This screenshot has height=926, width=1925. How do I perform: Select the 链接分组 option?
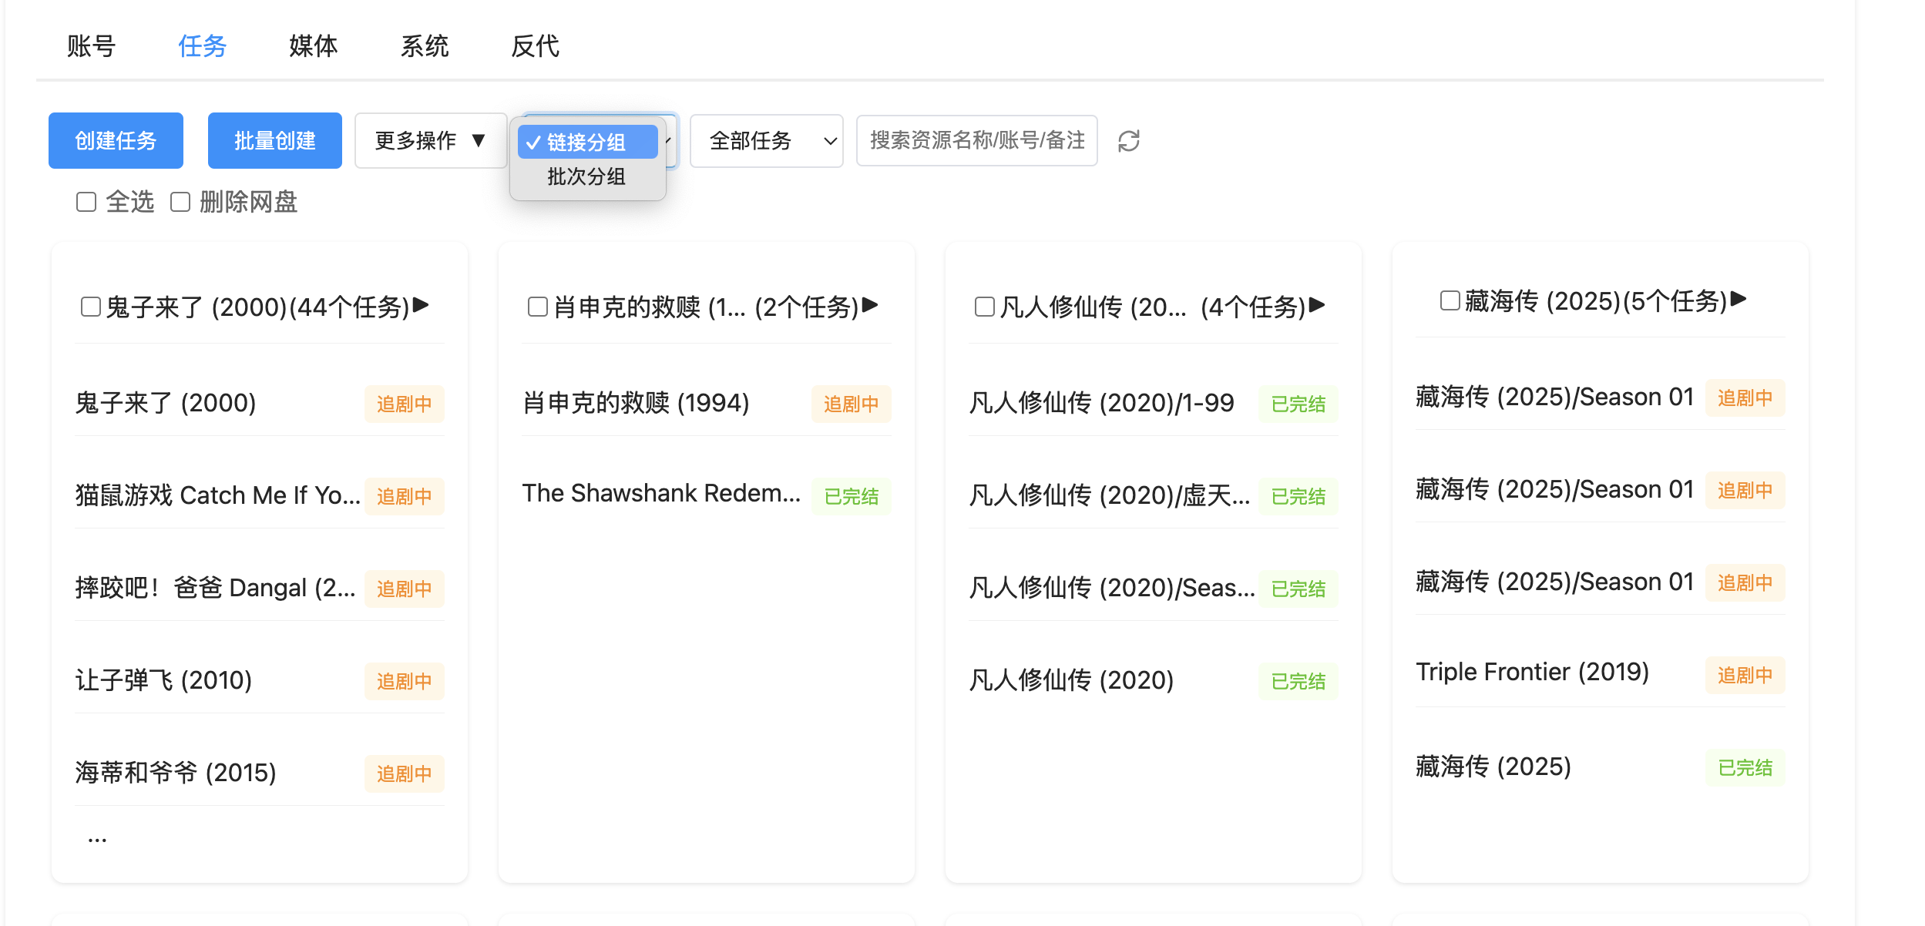pyautogui.click(x=587, y=142)
